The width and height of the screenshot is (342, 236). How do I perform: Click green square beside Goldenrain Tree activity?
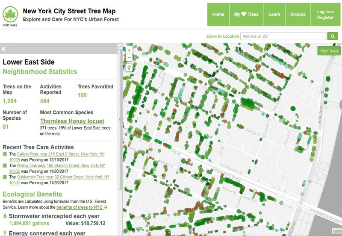click(5, 177)
